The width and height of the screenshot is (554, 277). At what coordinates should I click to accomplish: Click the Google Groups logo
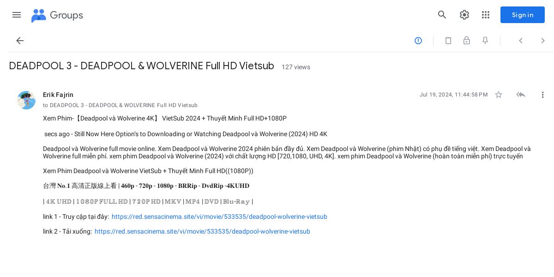[x=57, y=15]
